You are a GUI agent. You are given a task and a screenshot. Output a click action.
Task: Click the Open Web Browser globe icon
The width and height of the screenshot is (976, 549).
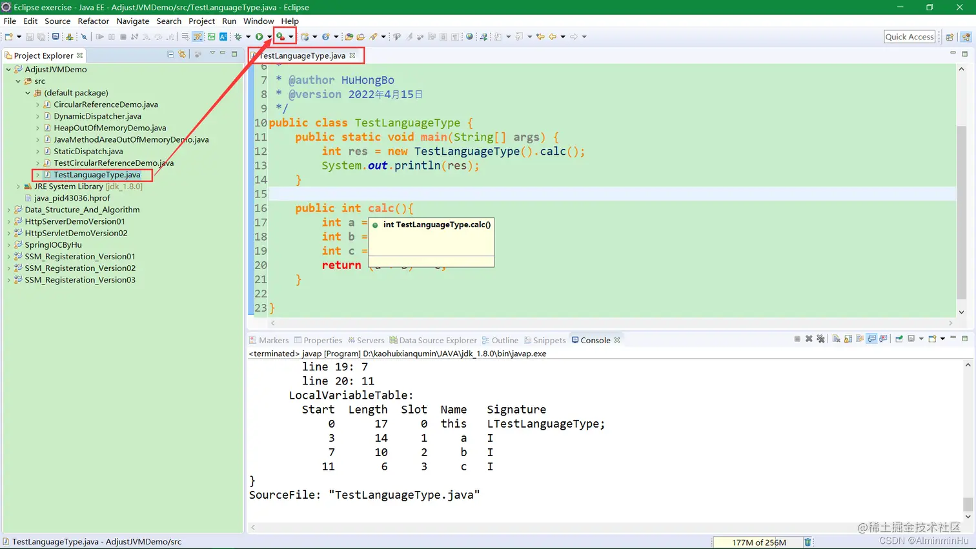click(x=469, y=37)
